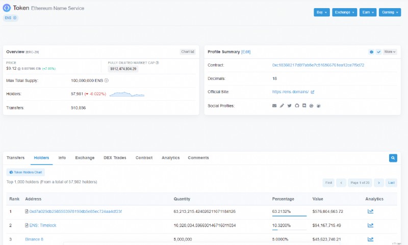Open analytics chart icon for Binance 8 row
Screen dimensions: 408x245
[x=370, y=239]
